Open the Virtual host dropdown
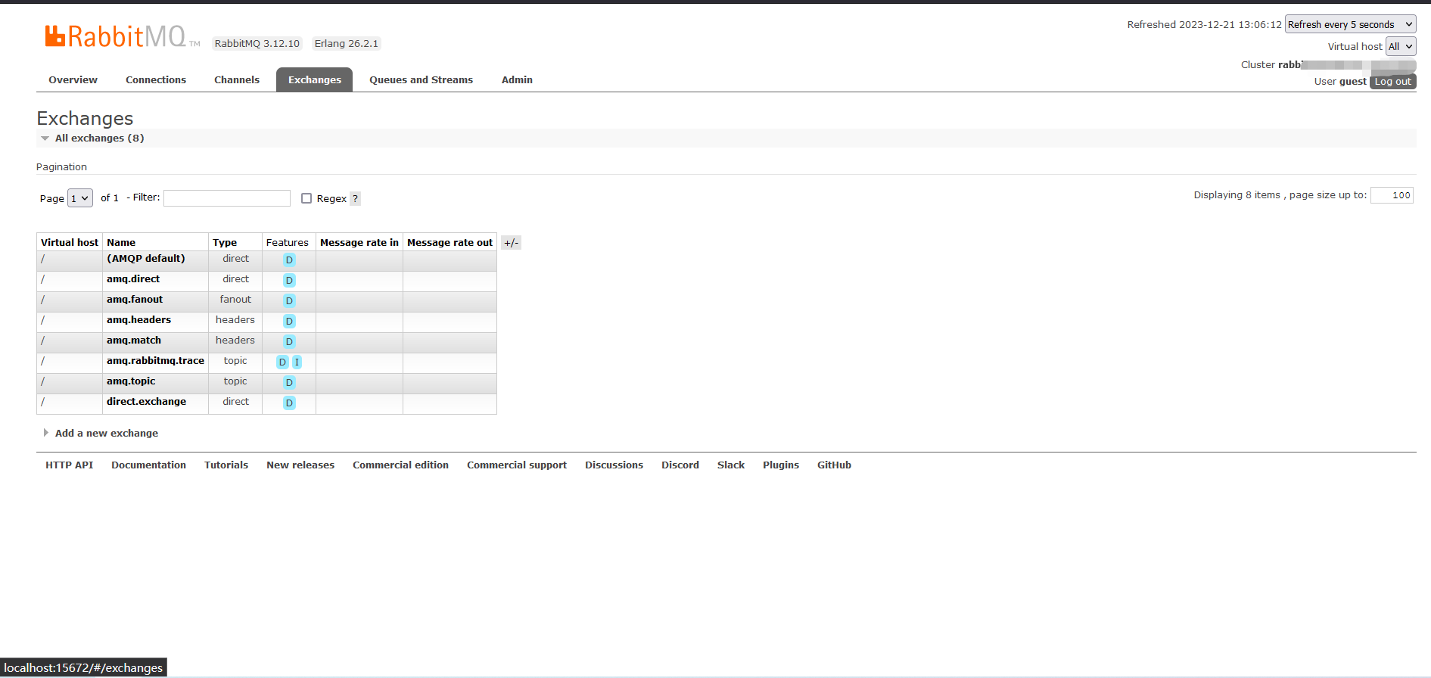The height and width of the screenshot is (678, 1431). click(x=1401, y=46)
